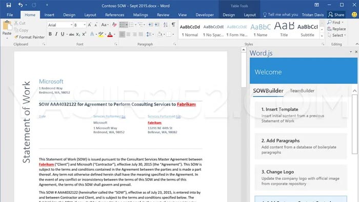
Task: Open the Replace dialog
Action: tap(336, 29)
